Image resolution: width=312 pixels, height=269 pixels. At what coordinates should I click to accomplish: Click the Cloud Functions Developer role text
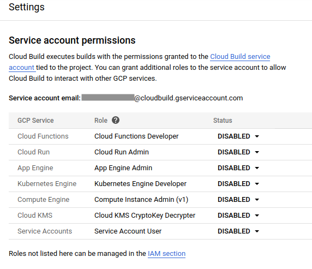(136, 136)
